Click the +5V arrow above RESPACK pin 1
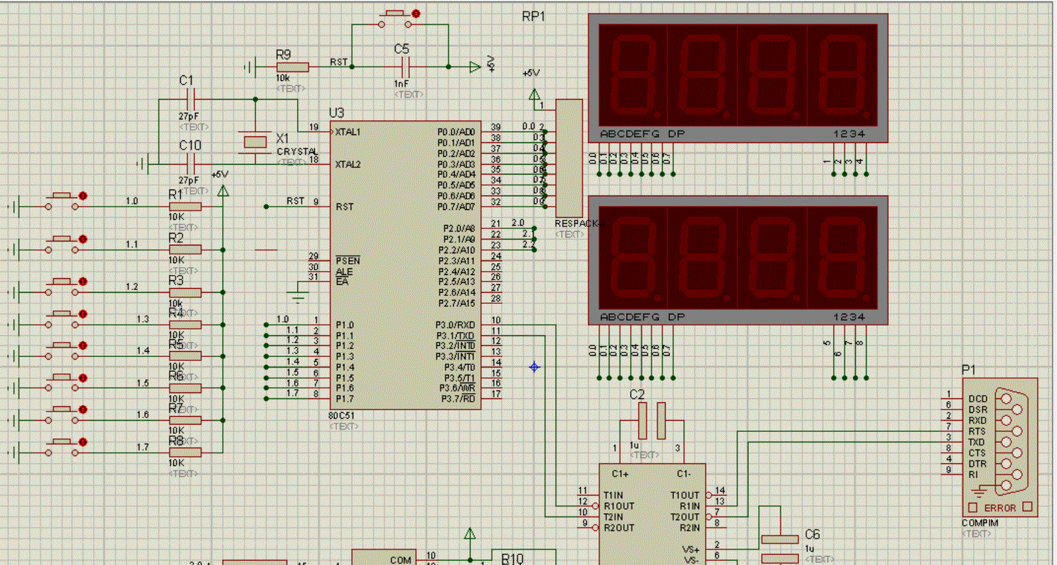This screenshot has height=565, width=1057. point(534,94)
